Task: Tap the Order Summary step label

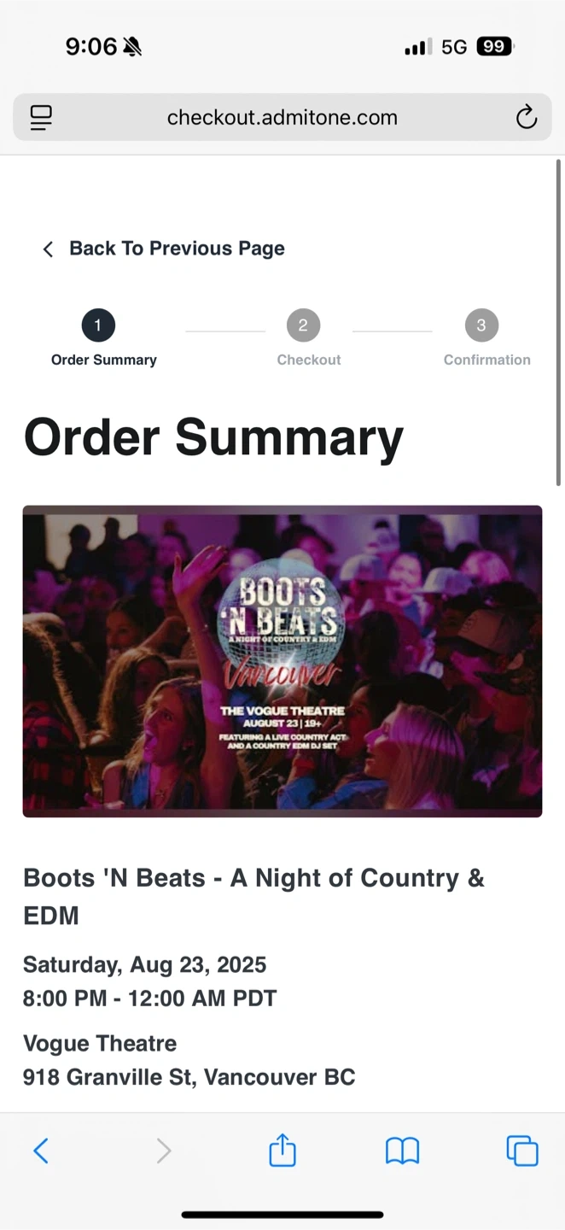Action: (104, 360)
